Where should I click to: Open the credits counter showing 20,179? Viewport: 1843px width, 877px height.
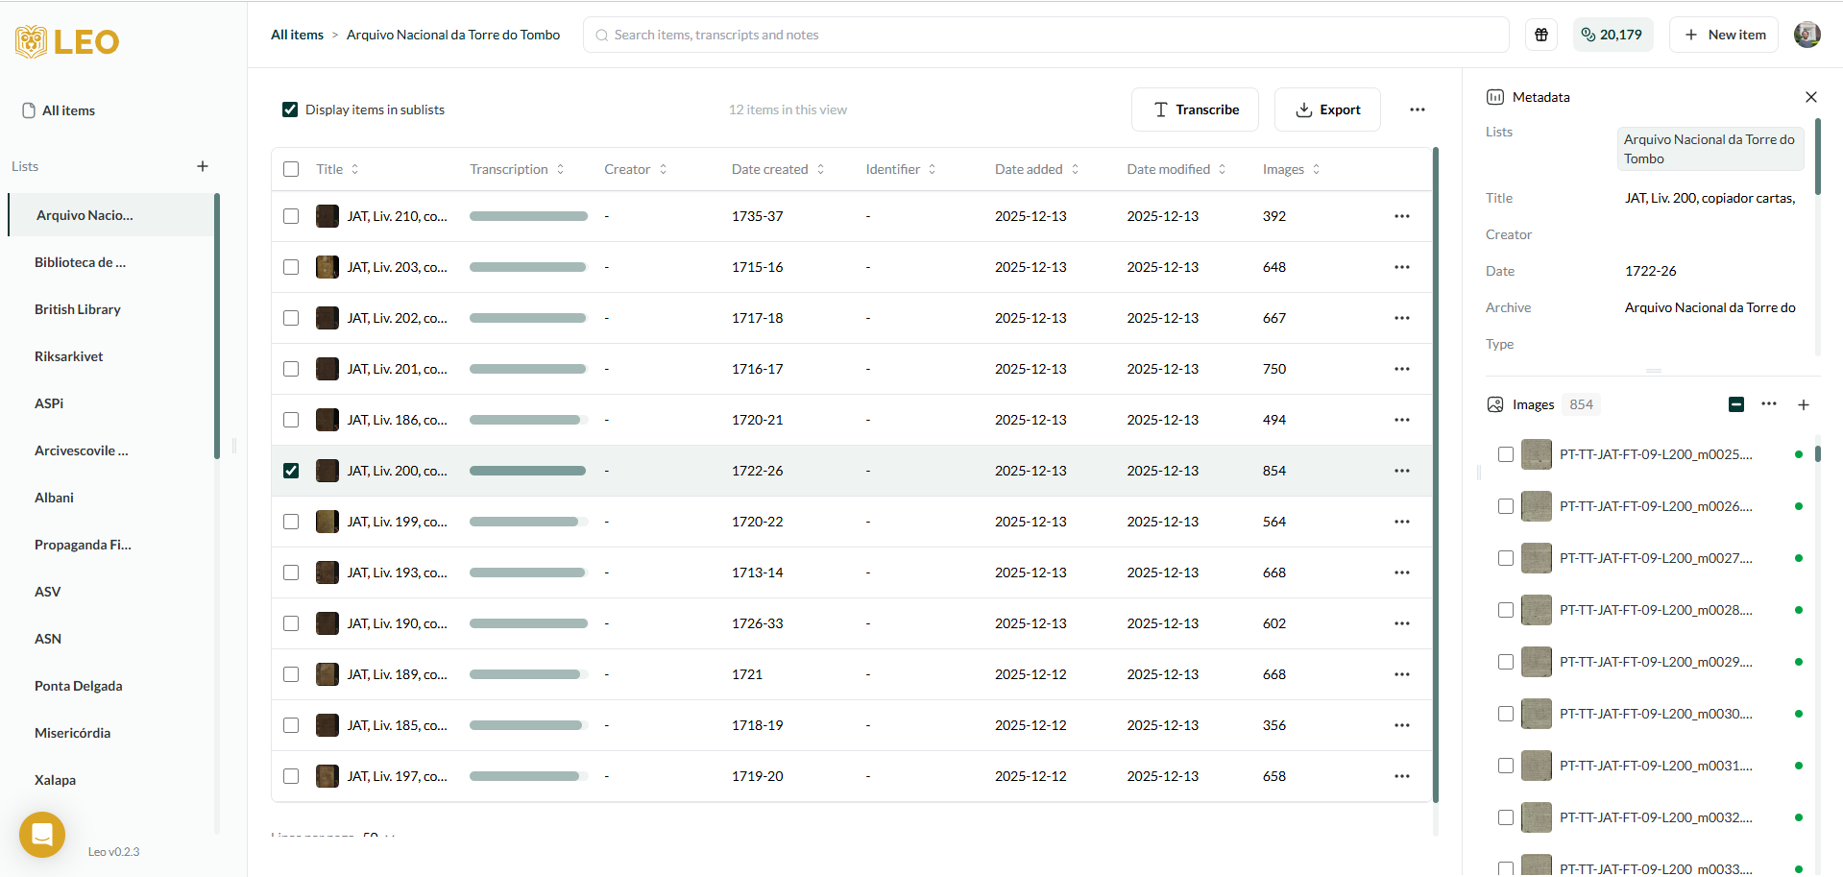coord(1613,35)
